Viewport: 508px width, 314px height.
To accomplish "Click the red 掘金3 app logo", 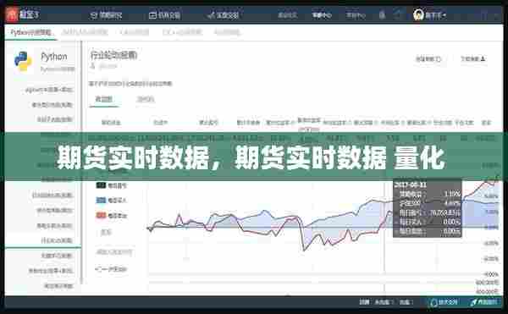I will [x=12, y=14].
